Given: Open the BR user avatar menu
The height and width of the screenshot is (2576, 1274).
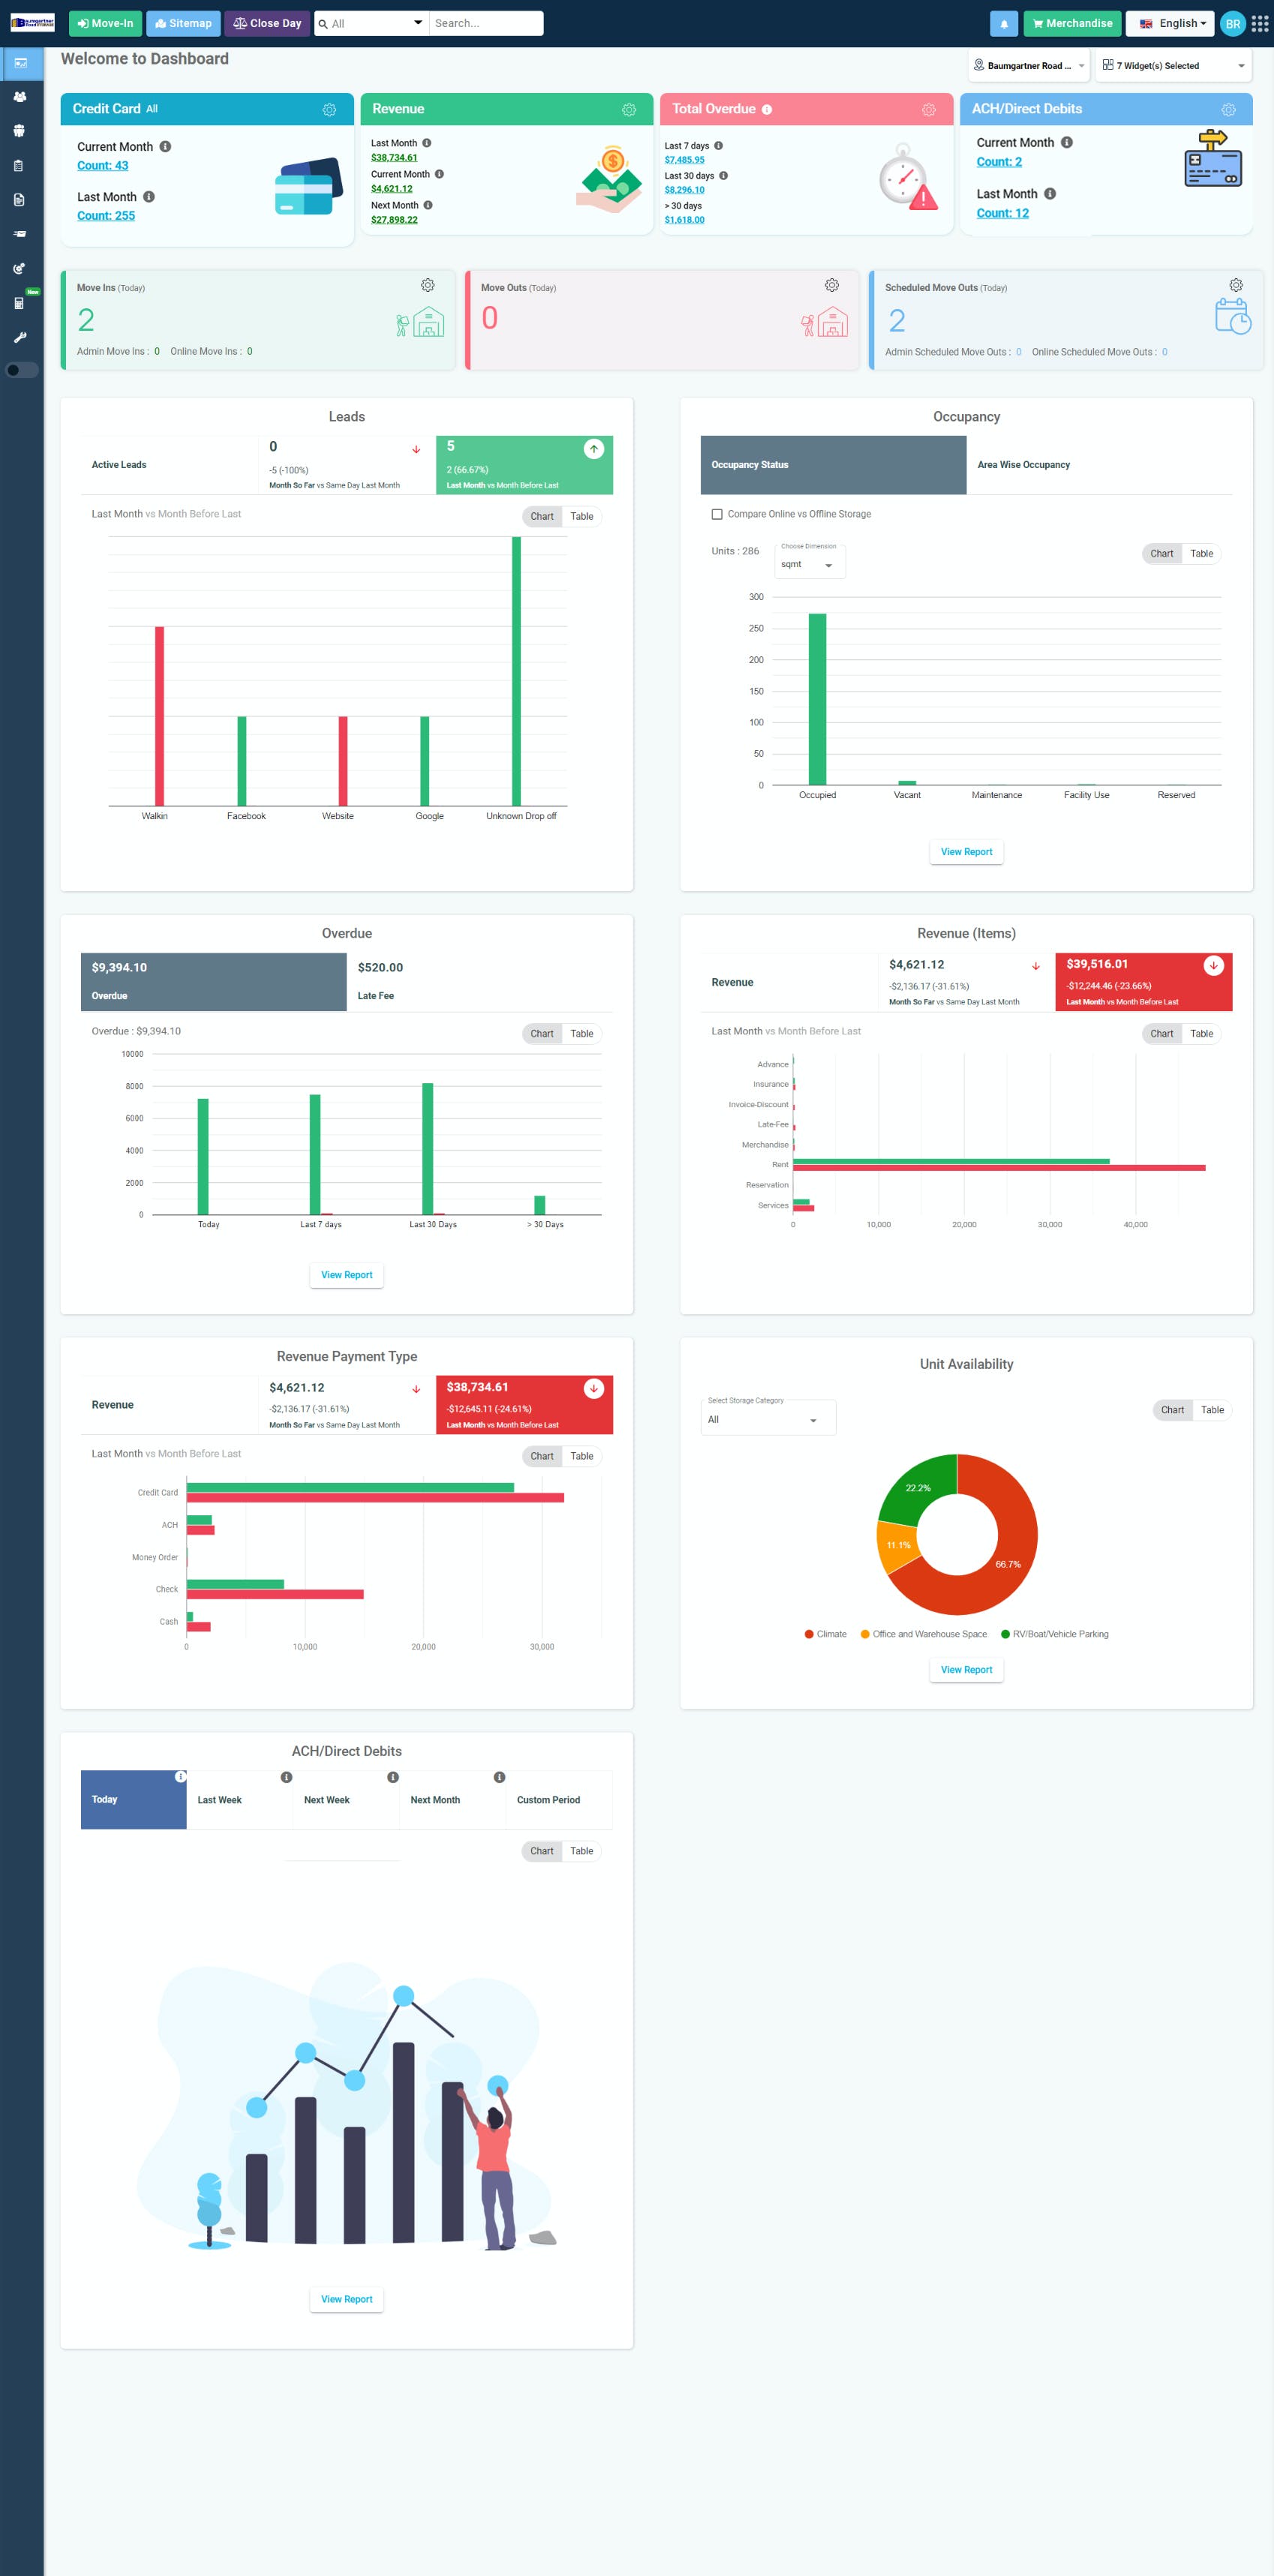Looking at the screenshot, I should click(1233, 23).
